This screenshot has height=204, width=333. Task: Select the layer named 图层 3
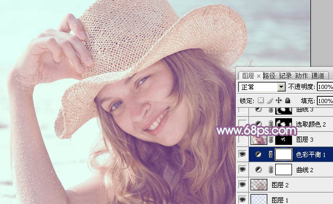(x=305, y=140)
